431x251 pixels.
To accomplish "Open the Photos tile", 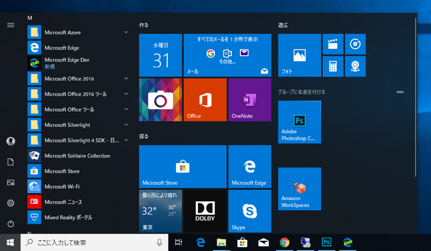I will 299,55.
